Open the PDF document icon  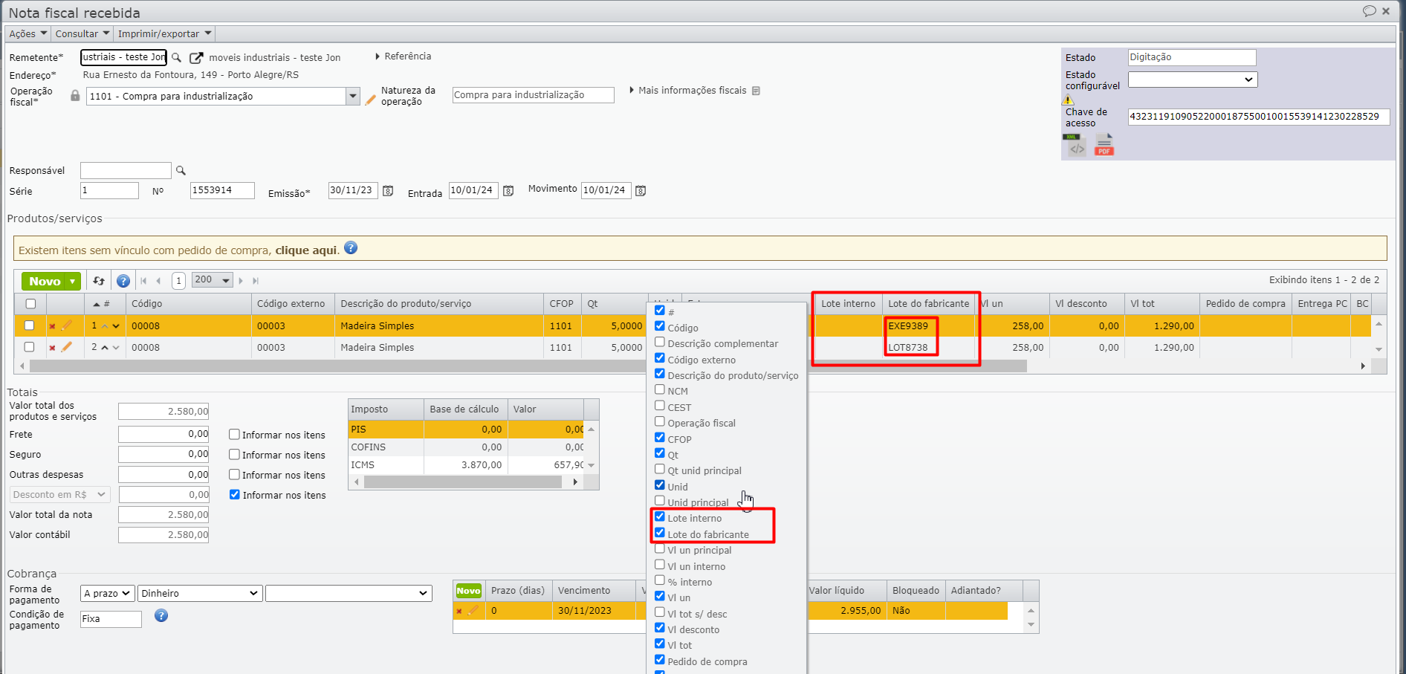1104,146
